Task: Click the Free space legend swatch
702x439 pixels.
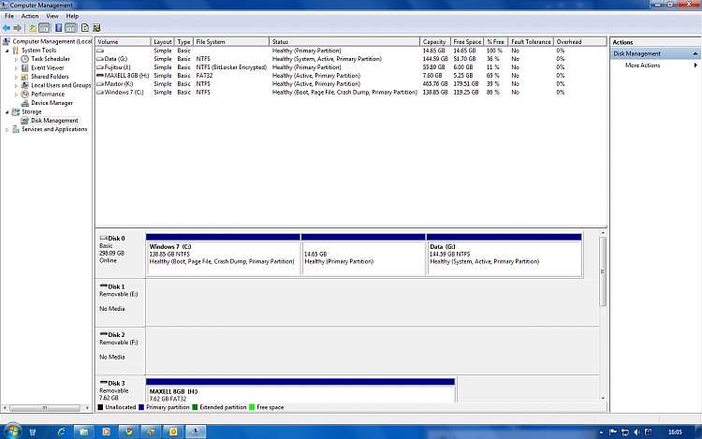Action: (252, 407)
